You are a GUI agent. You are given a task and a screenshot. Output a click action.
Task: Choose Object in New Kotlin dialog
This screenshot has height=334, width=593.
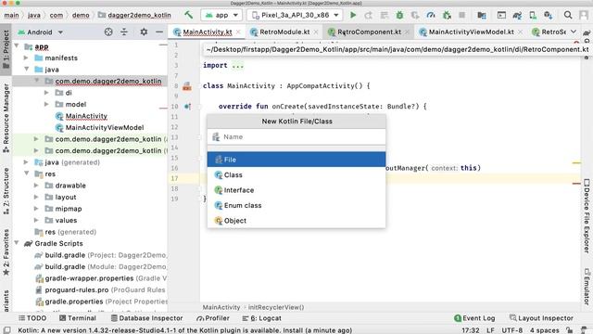[x=296, y=221]
